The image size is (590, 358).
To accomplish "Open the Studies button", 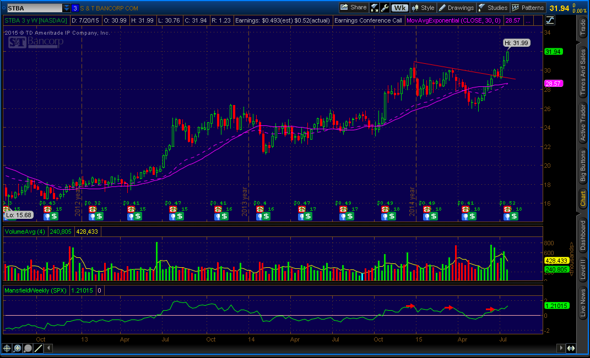I will point(493,8).
